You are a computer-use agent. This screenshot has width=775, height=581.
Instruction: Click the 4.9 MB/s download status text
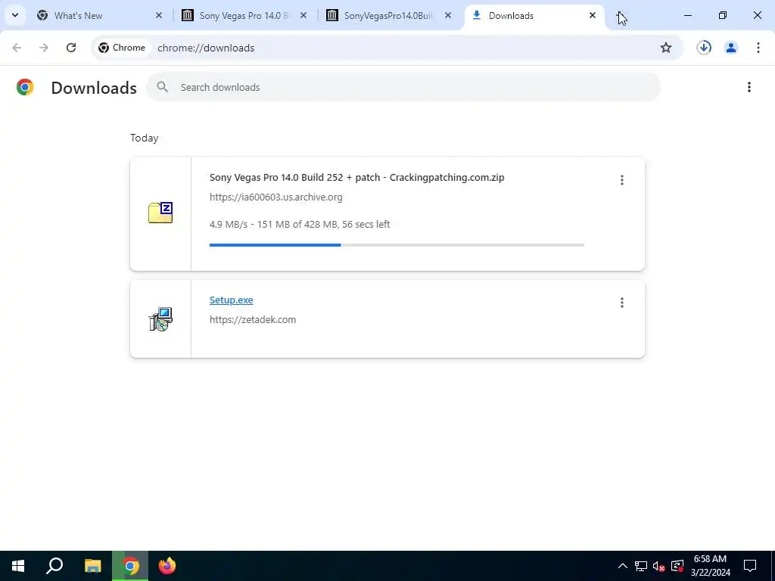point(300,224)
